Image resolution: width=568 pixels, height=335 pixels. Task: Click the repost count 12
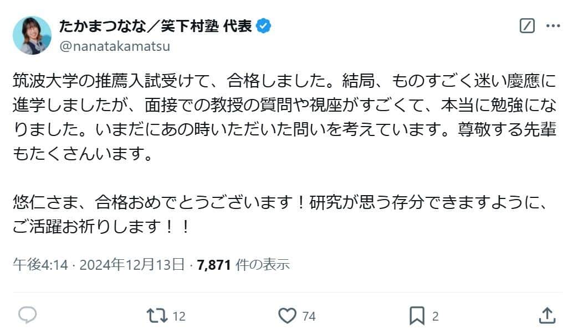[178, 316]
